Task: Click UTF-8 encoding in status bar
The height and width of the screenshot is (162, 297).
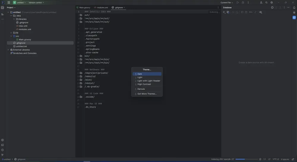Action: pyautogui.click(x=276, y=159)
